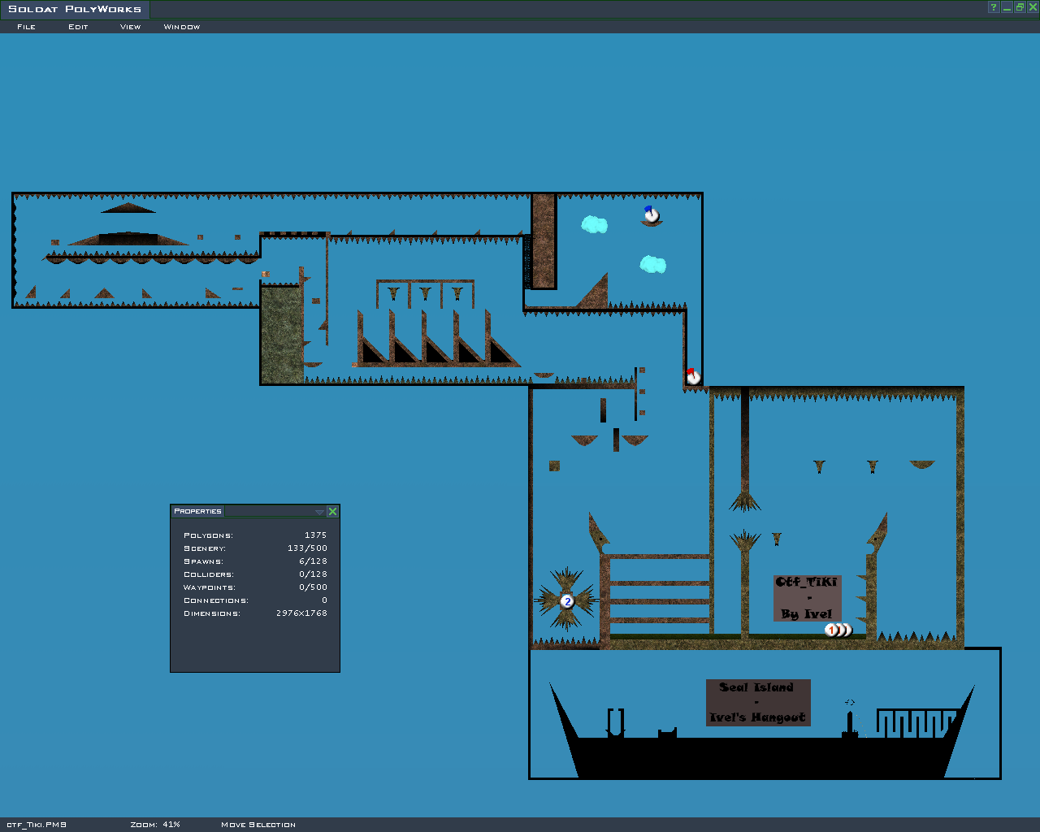Click the Zoom 41% status indicator
Screen dimensions: 1040x832
[x=155, y=825]
